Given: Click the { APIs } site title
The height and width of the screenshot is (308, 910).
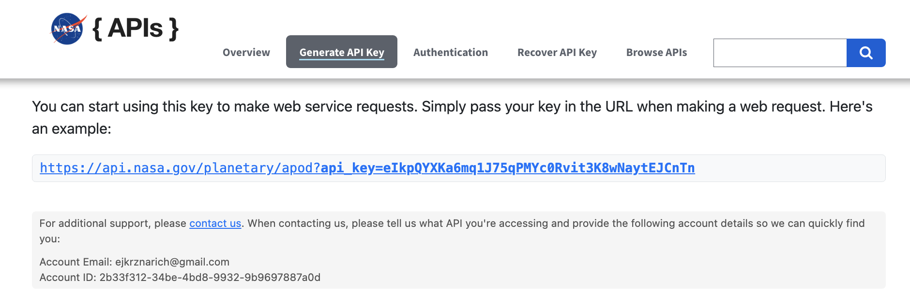Looking at the screenshot, I should (x=136, y=28).
